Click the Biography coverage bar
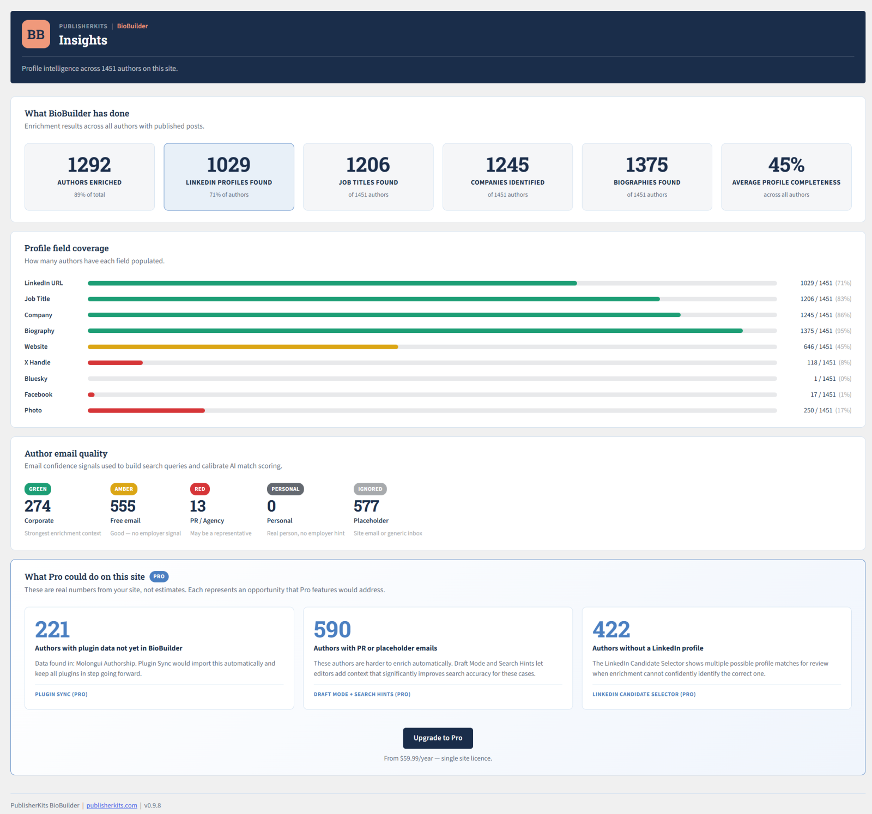 tap(432, 331)
